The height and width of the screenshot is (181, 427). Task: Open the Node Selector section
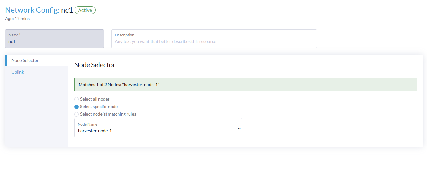click(x=25, y=60)
